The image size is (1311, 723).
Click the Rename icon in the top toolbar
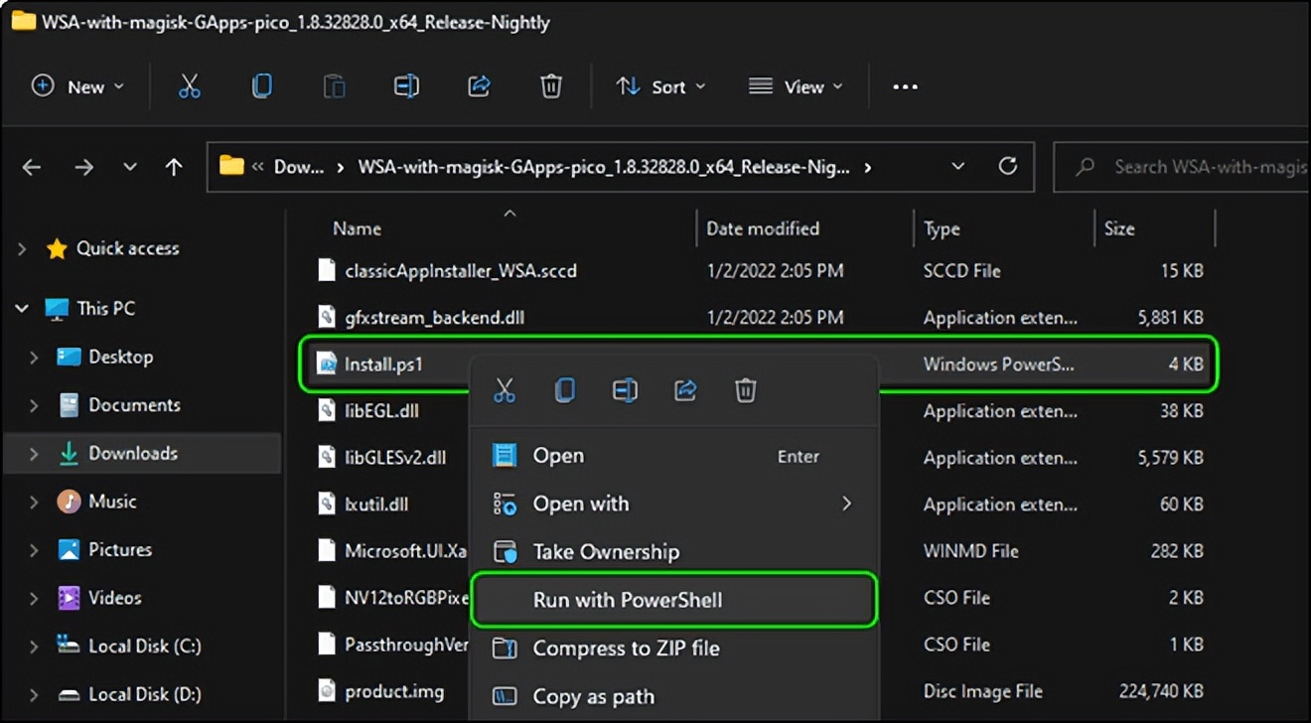point(406,86)
